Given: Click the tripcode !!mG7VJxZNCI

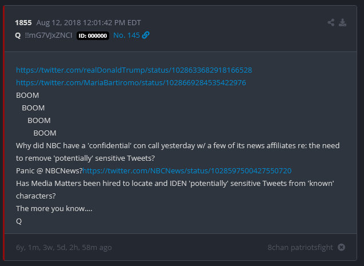Looking at the screenshot, I should point(49,35).
